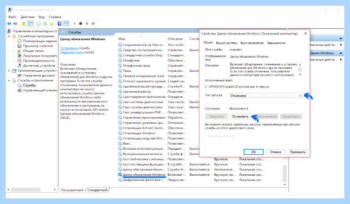Open the Файл menu

pyautogui.click(x=12, y=17)
